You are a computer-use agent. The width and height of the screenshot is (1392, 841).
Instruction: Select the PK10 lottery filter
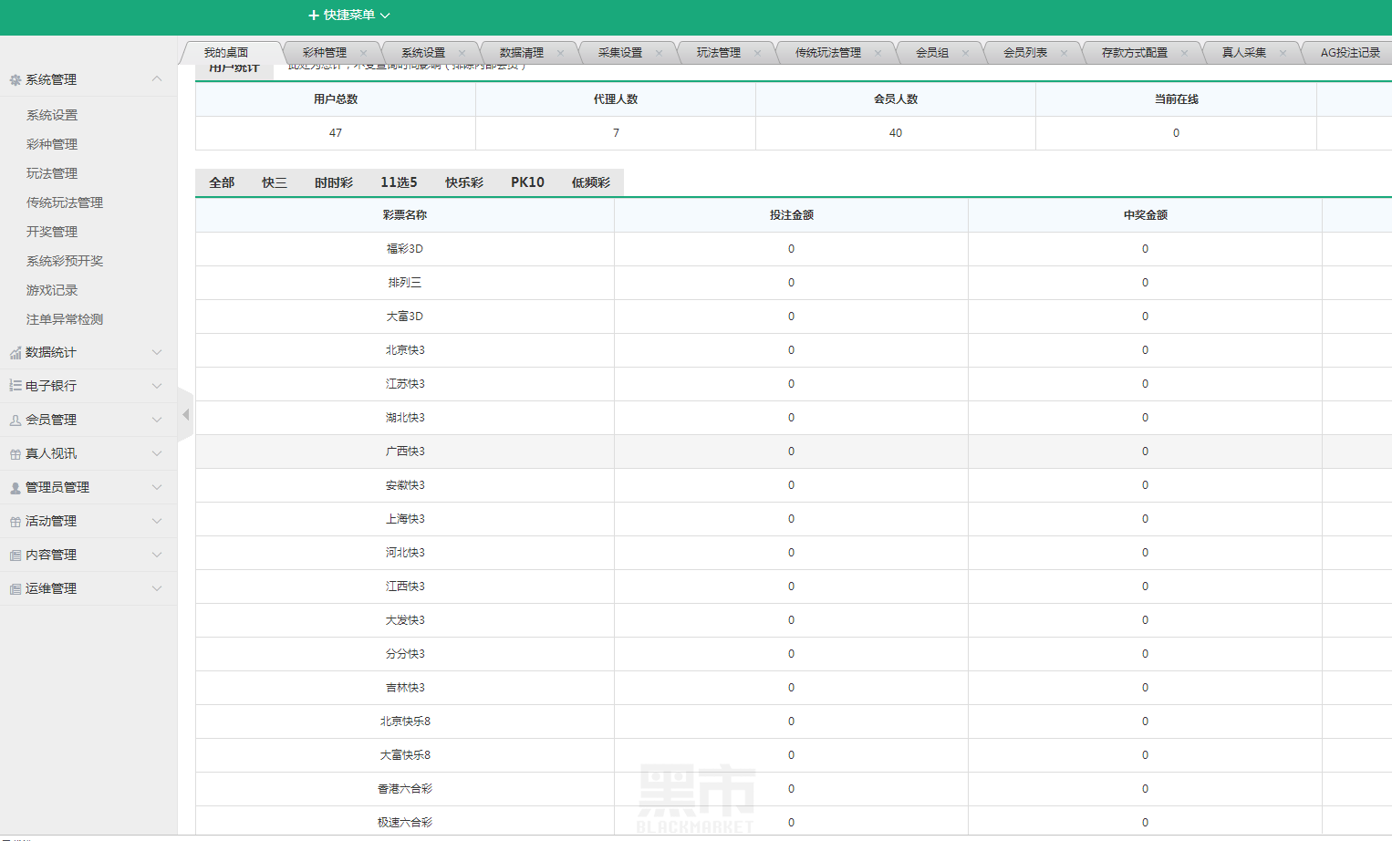[x=527, y=182]
